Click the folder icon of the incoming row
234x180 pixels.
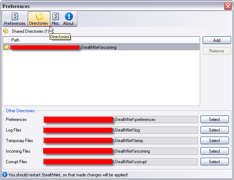[x=6, y=47]
